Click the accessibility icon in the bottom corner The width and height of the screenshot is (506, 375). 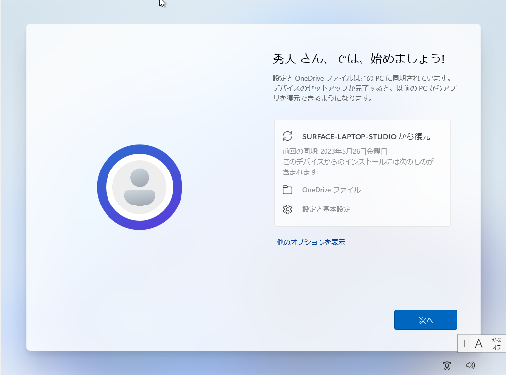tap(447, 365)
